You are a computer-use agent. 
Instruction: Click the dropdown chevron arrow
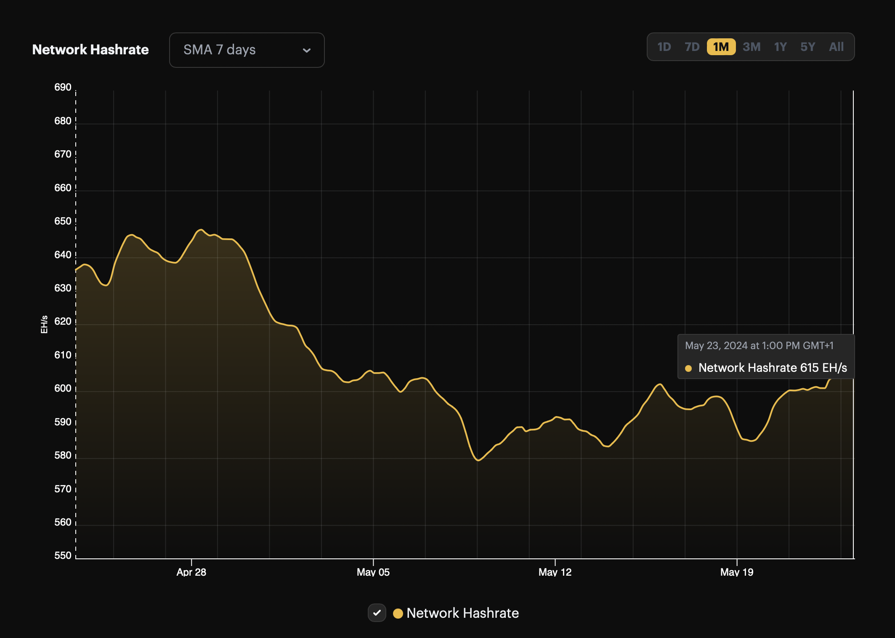[x=306, y=50]
